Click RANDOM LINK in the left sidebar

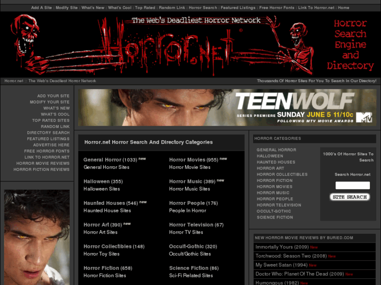[x=55, y=127]
